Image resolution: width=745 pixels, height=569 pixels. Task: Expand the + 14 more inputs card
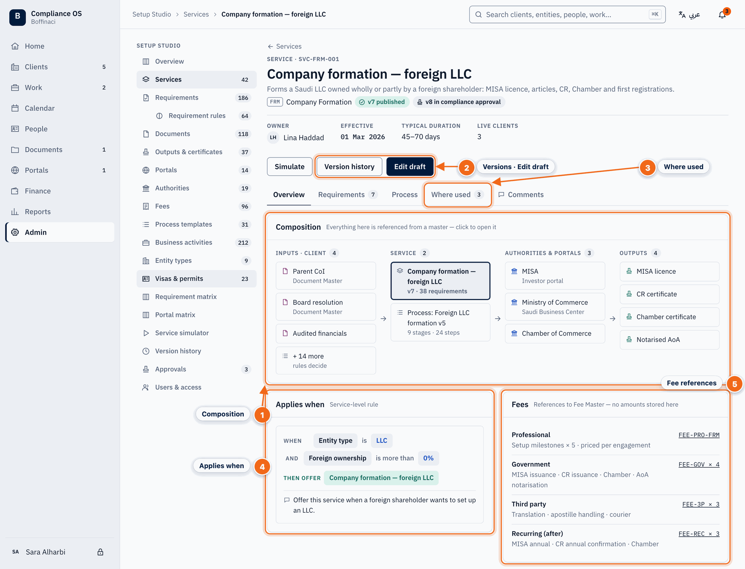tap(325, 360)
